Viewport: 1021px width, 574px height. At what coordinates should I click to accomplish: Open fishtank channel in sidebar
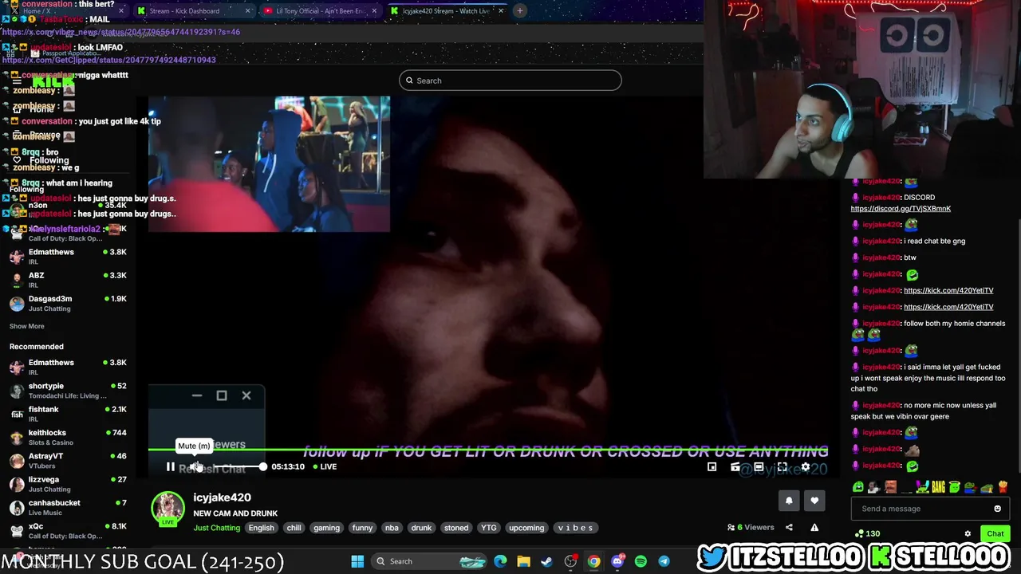click(x=67, y=414)
